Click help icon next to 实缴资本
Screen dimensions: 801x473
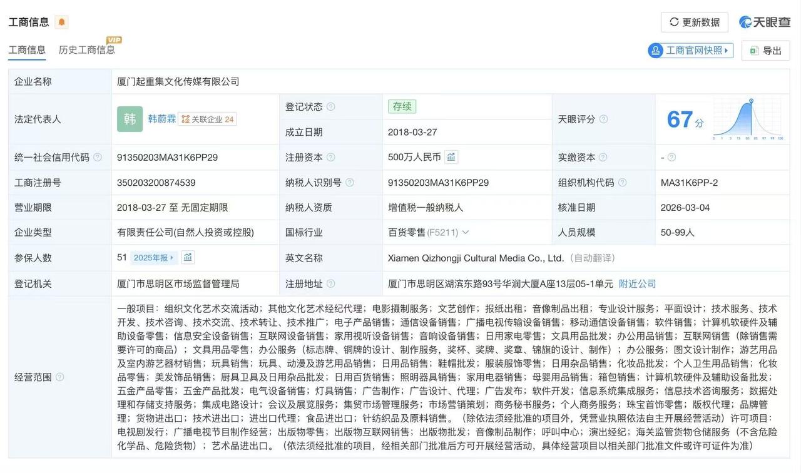[x=603, y=158]
